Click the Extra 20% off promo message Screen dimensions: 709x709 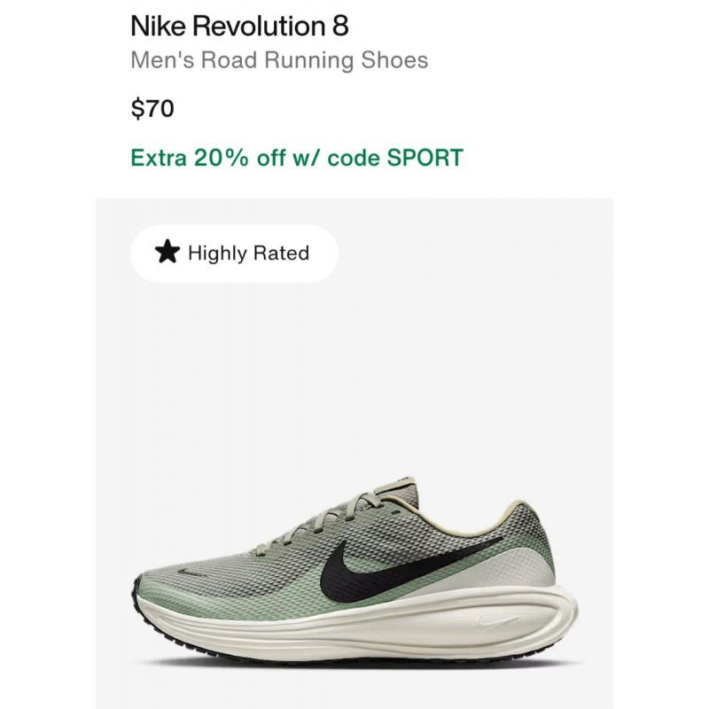(x=297, y=158)
